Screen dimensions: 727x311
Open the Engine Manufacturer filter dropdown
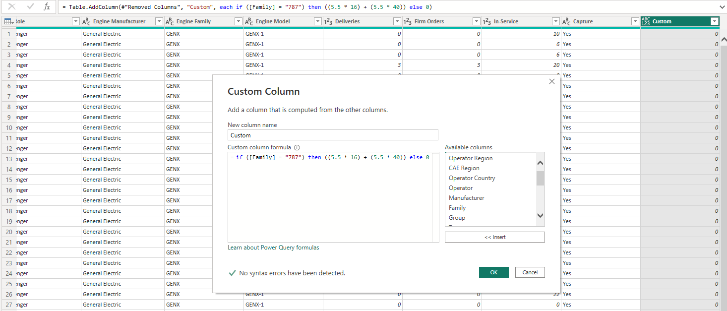tap(159, 21)
